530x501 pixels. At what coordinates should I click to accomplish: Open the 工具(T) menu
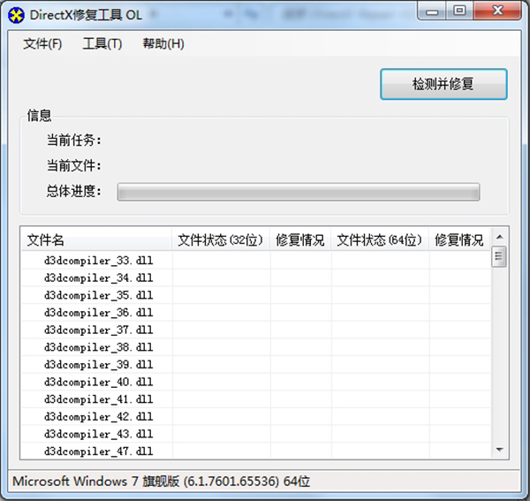pos(102,43)
